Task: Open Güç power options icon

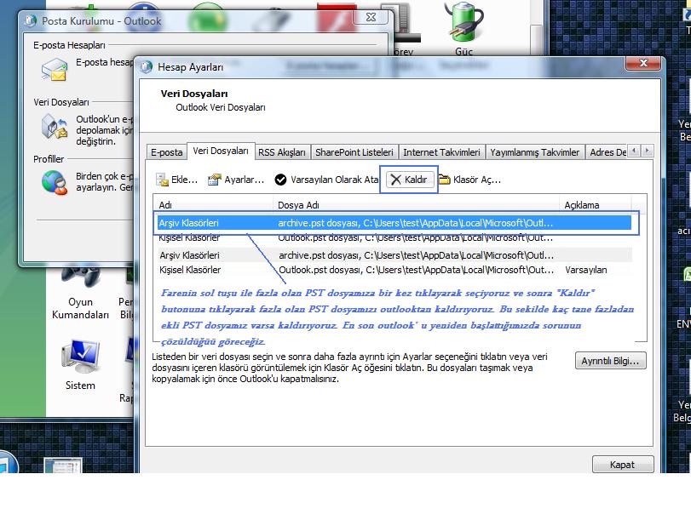Action: (464, 29)
